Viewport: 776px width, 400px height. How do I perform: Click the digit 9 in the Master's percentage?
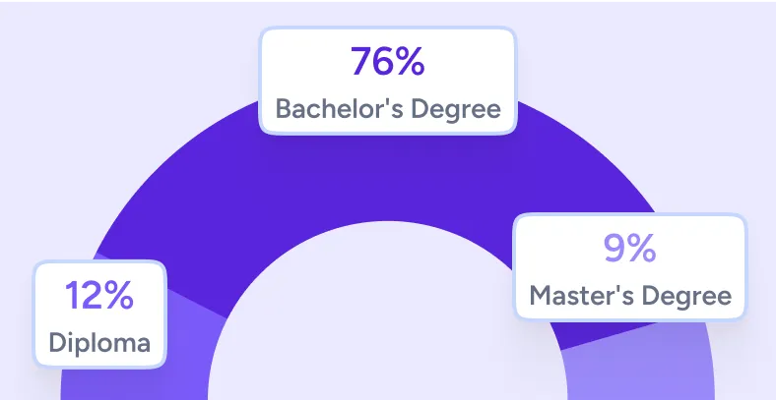tap(614, 249)
